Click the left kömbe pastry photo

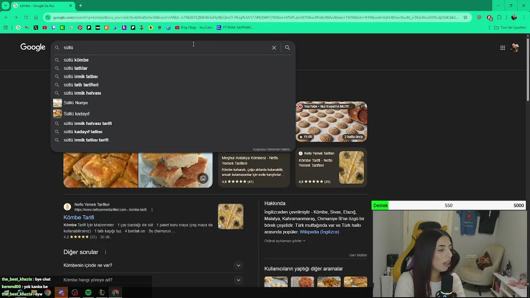[x=101, y=170]
